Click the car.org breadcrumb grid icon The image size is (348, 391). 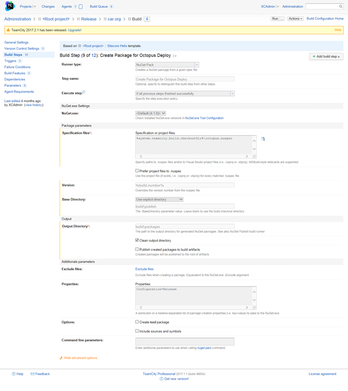(x=105, y=19)
